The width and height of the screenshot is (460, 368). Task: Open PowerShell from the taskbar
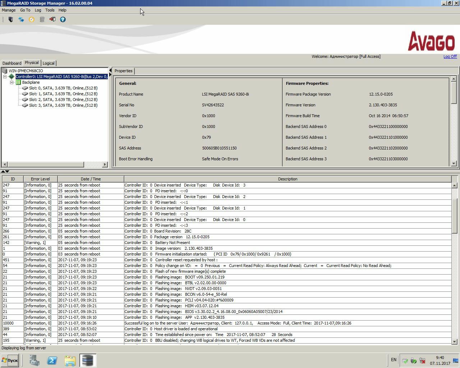(x=52, y=360)
